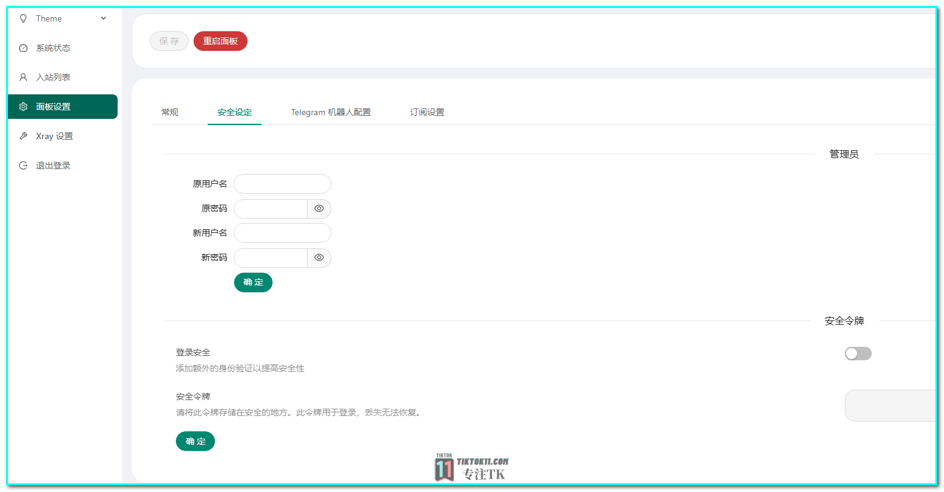Viewport: 944px width, 492px height.
Task: Click the Theme lightbulb icon
Action: 23,18
